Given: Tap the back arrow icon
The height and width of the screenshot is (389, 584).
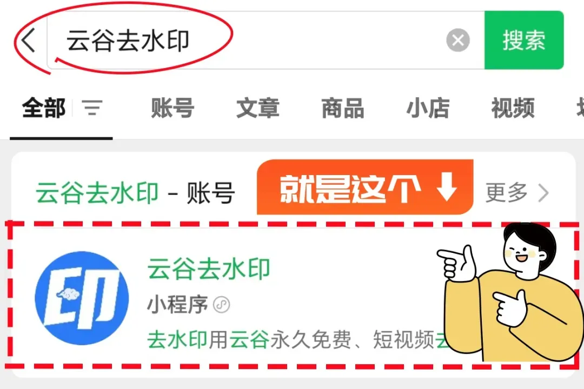Looking at the screenshot, I should click(28, 39).
